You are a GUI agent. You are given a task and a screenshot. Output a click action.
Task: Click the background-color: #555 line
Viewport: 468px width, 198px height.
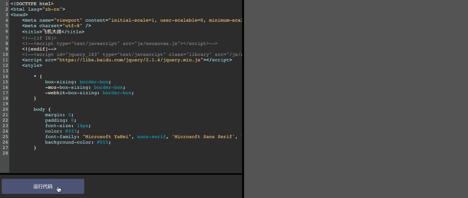(78, 142)
